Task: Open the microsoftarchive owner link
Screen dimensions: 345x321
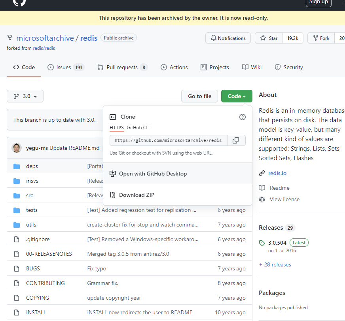Action: click(x=45, y=38)
